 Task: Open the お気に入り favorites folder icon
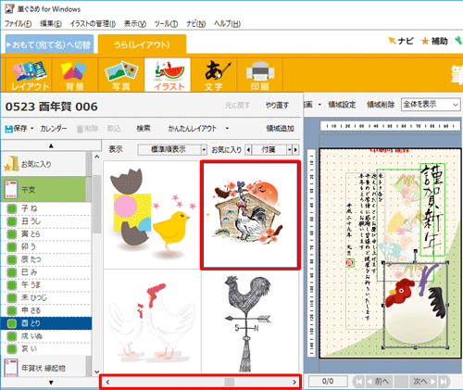tap(11, 164)
